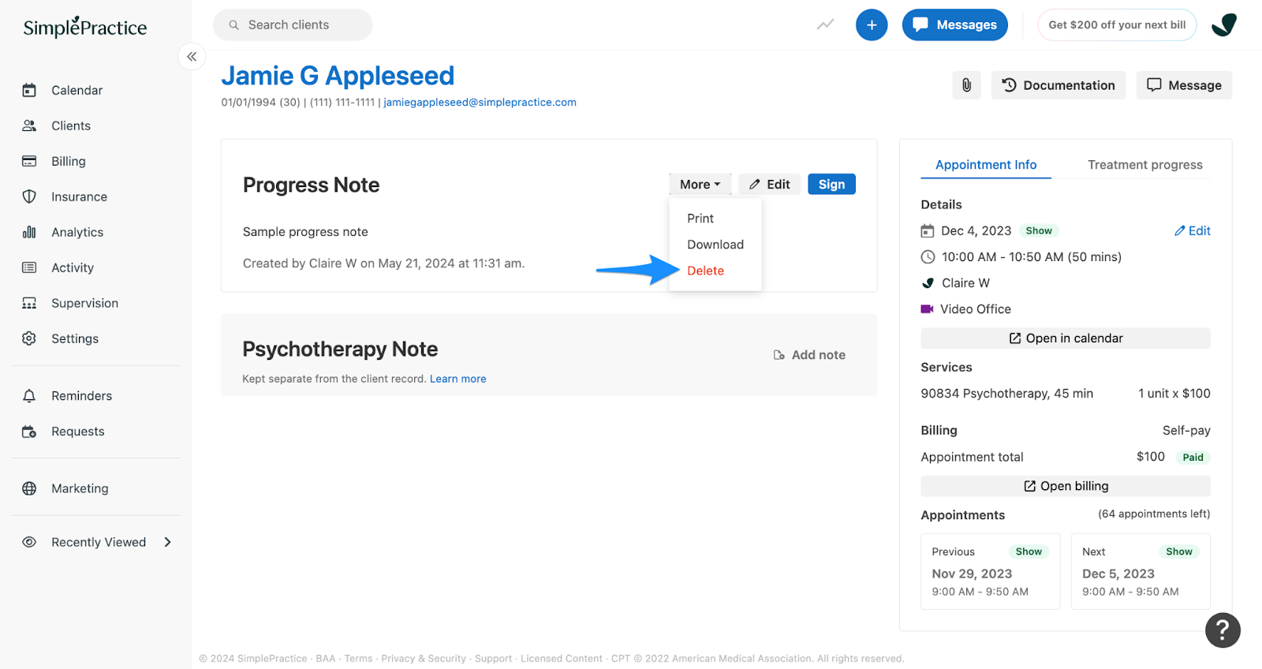Viewport: 1262px width, 669px height.
Task: Click Open in calendar button
Action: click(x=1066, y=338)
